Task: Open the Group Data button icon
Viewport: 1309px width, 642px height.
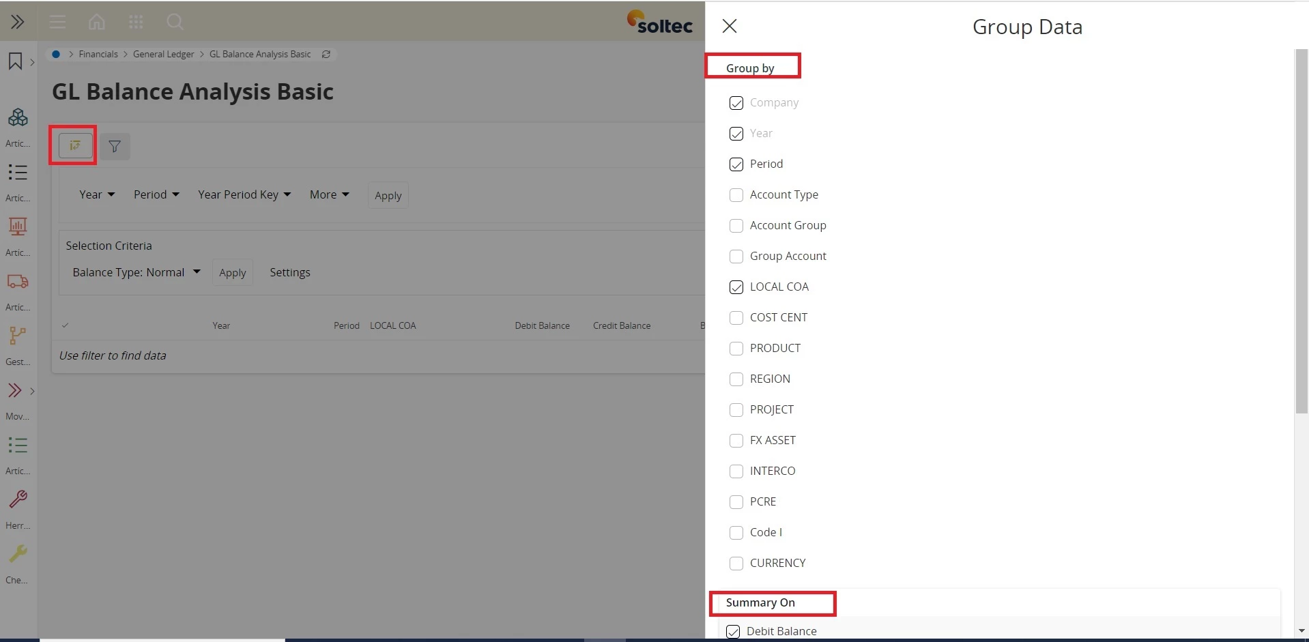Action: pyautogui.click(x=75, y=145)
